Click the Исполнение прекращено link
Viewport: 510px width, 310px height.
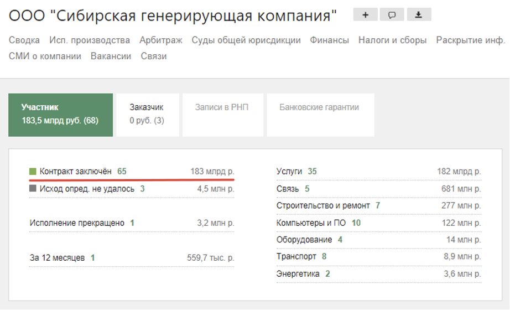pos(77,223)
